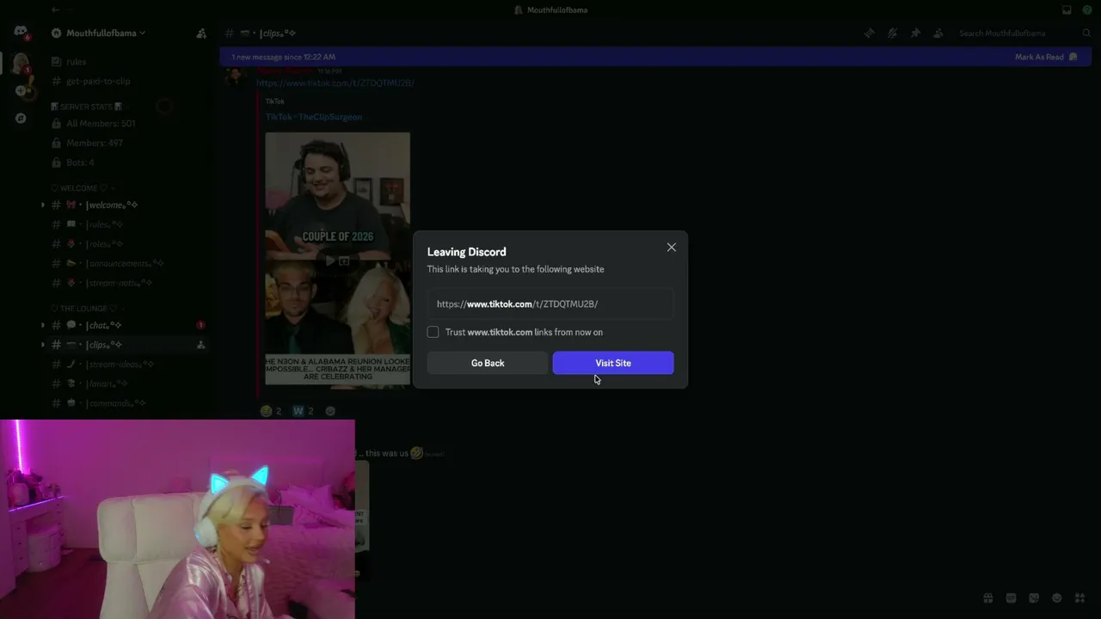1101x619 pixels.
Task: Open the Help question mark icon
Action: point(1087,9)
